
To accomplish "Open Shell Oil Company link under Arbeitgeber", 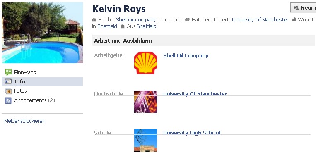I will 186,56.
